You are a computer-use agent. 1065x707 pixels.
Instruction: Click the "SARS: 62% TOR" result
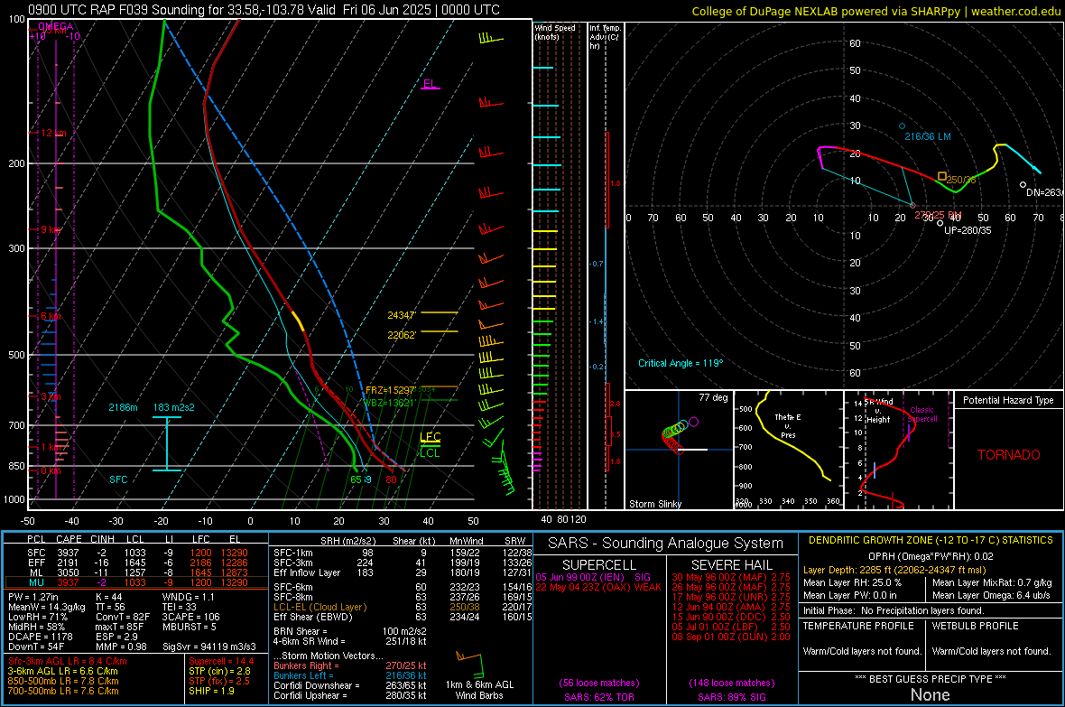[598, 697]
